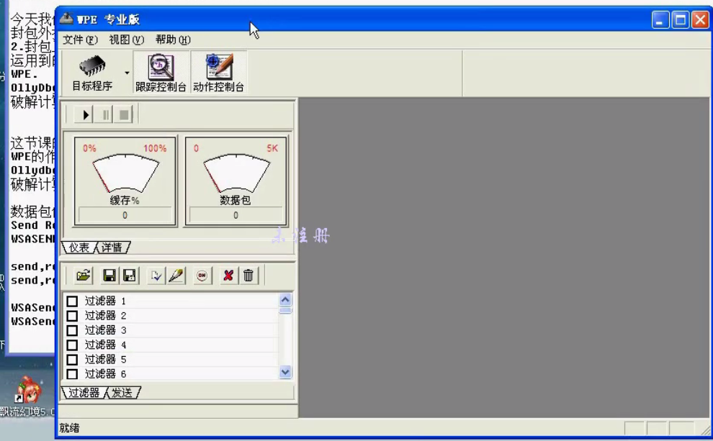Tick the 过滤器 5 checkbox
Screen dimensions: 713x441
pos(72,359)
